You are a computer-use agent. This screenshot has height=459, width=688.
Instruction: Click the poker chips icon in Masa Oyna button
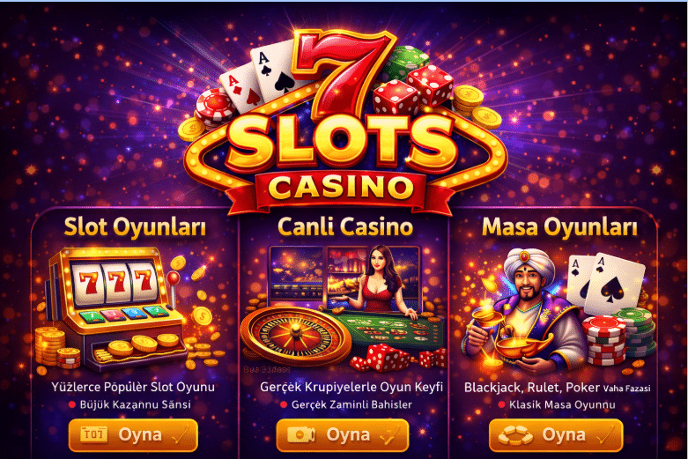(515, 435)
